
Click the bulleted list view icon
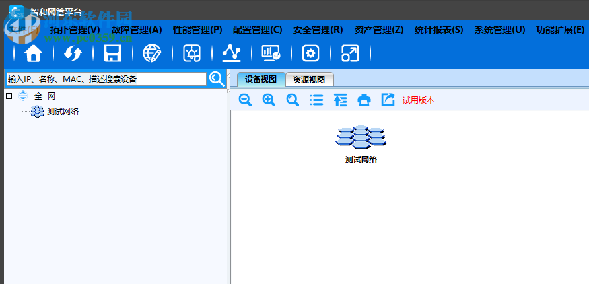tap(316, 100)
